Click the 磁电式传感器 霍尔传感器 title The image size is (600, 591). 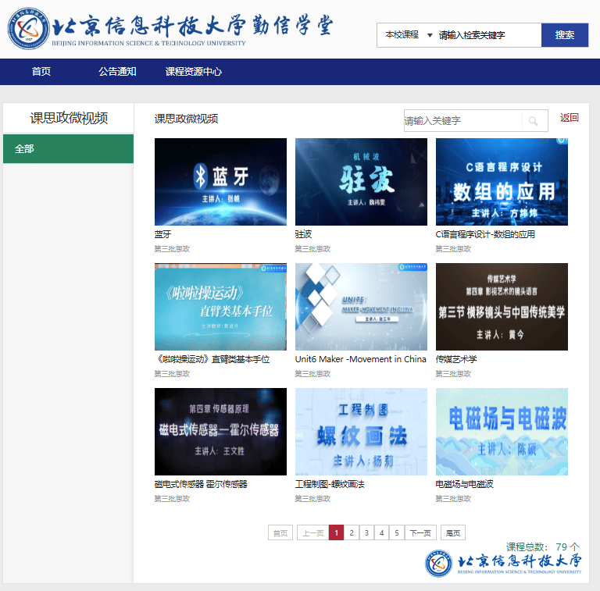(x=201, y=484)
